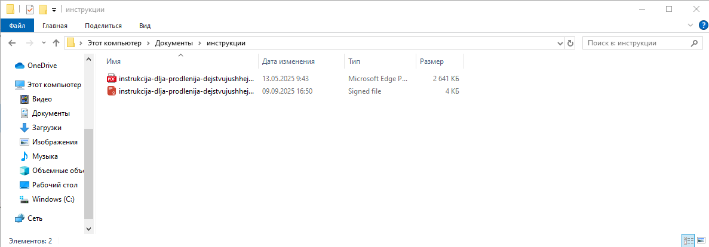Image resolution: width=709 pixels, height=247 pixels.
Task: Click the Properties icon in quick access toolbar
Action: (x=30, y=10)
